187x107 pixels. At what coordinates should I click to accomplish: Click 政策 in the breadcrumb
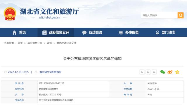[49, 43]
